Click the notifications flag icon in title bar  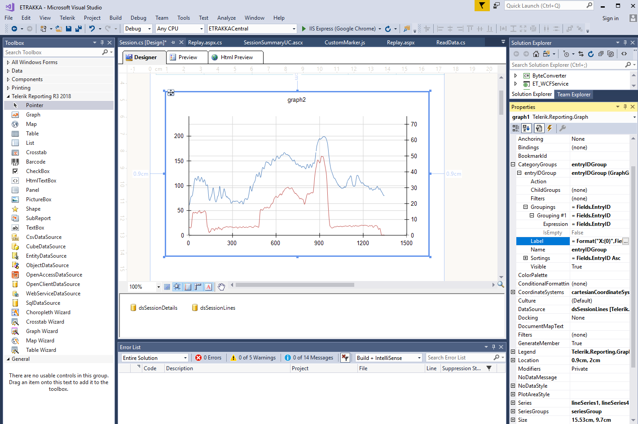pos(482,5)
